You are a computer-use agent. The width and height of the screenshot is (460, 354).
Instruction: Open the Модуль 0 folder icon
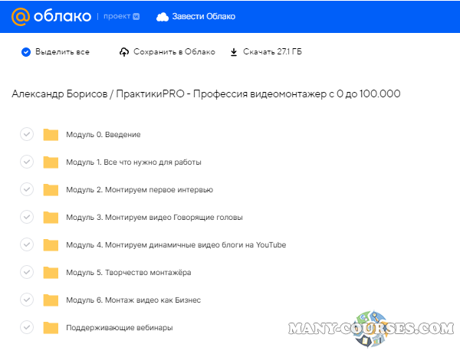click(51, 135)
